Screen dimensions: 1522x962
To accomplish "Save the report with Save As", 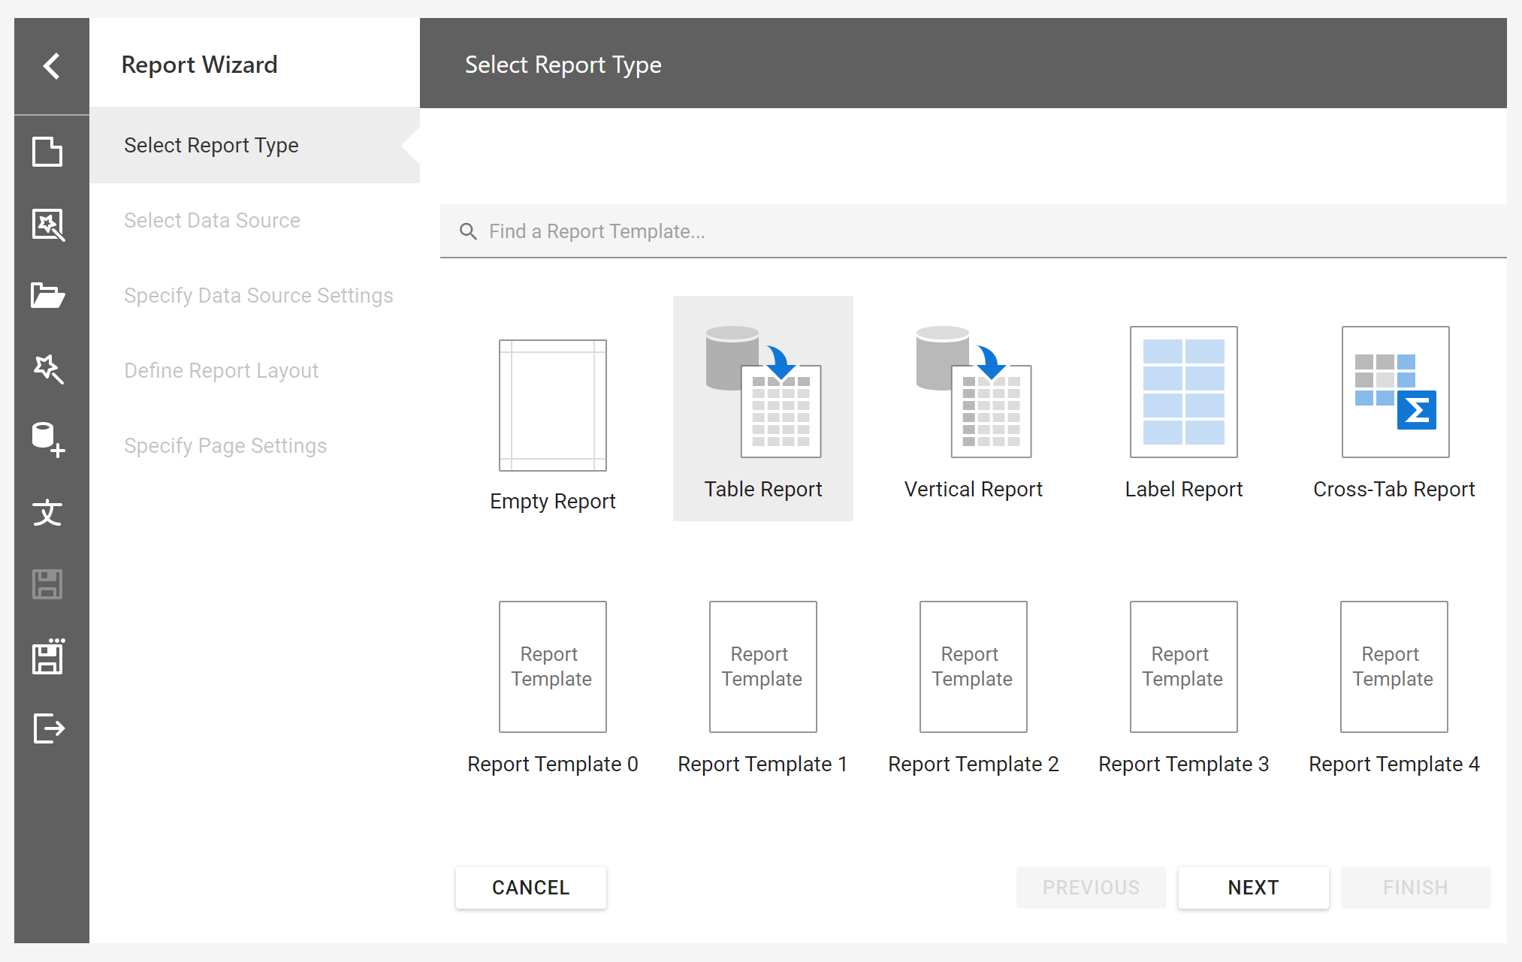I will click(x=50, y=657).
